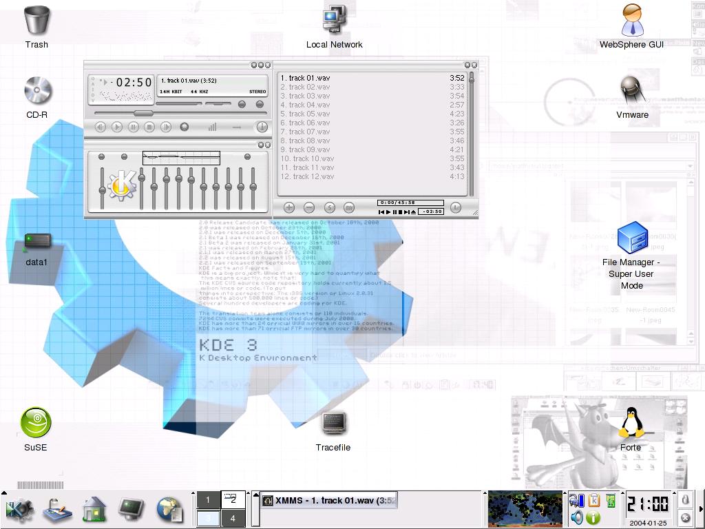Click the playlist add (+) button
The width and height of the screenshot is (705, 529).
tap(289, 207)
